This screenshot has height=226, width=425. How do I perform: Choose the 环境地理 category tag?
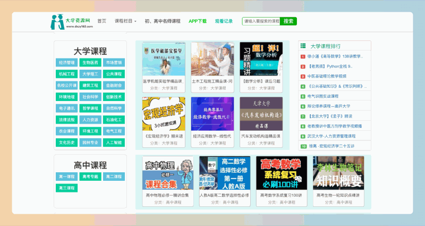67,97
